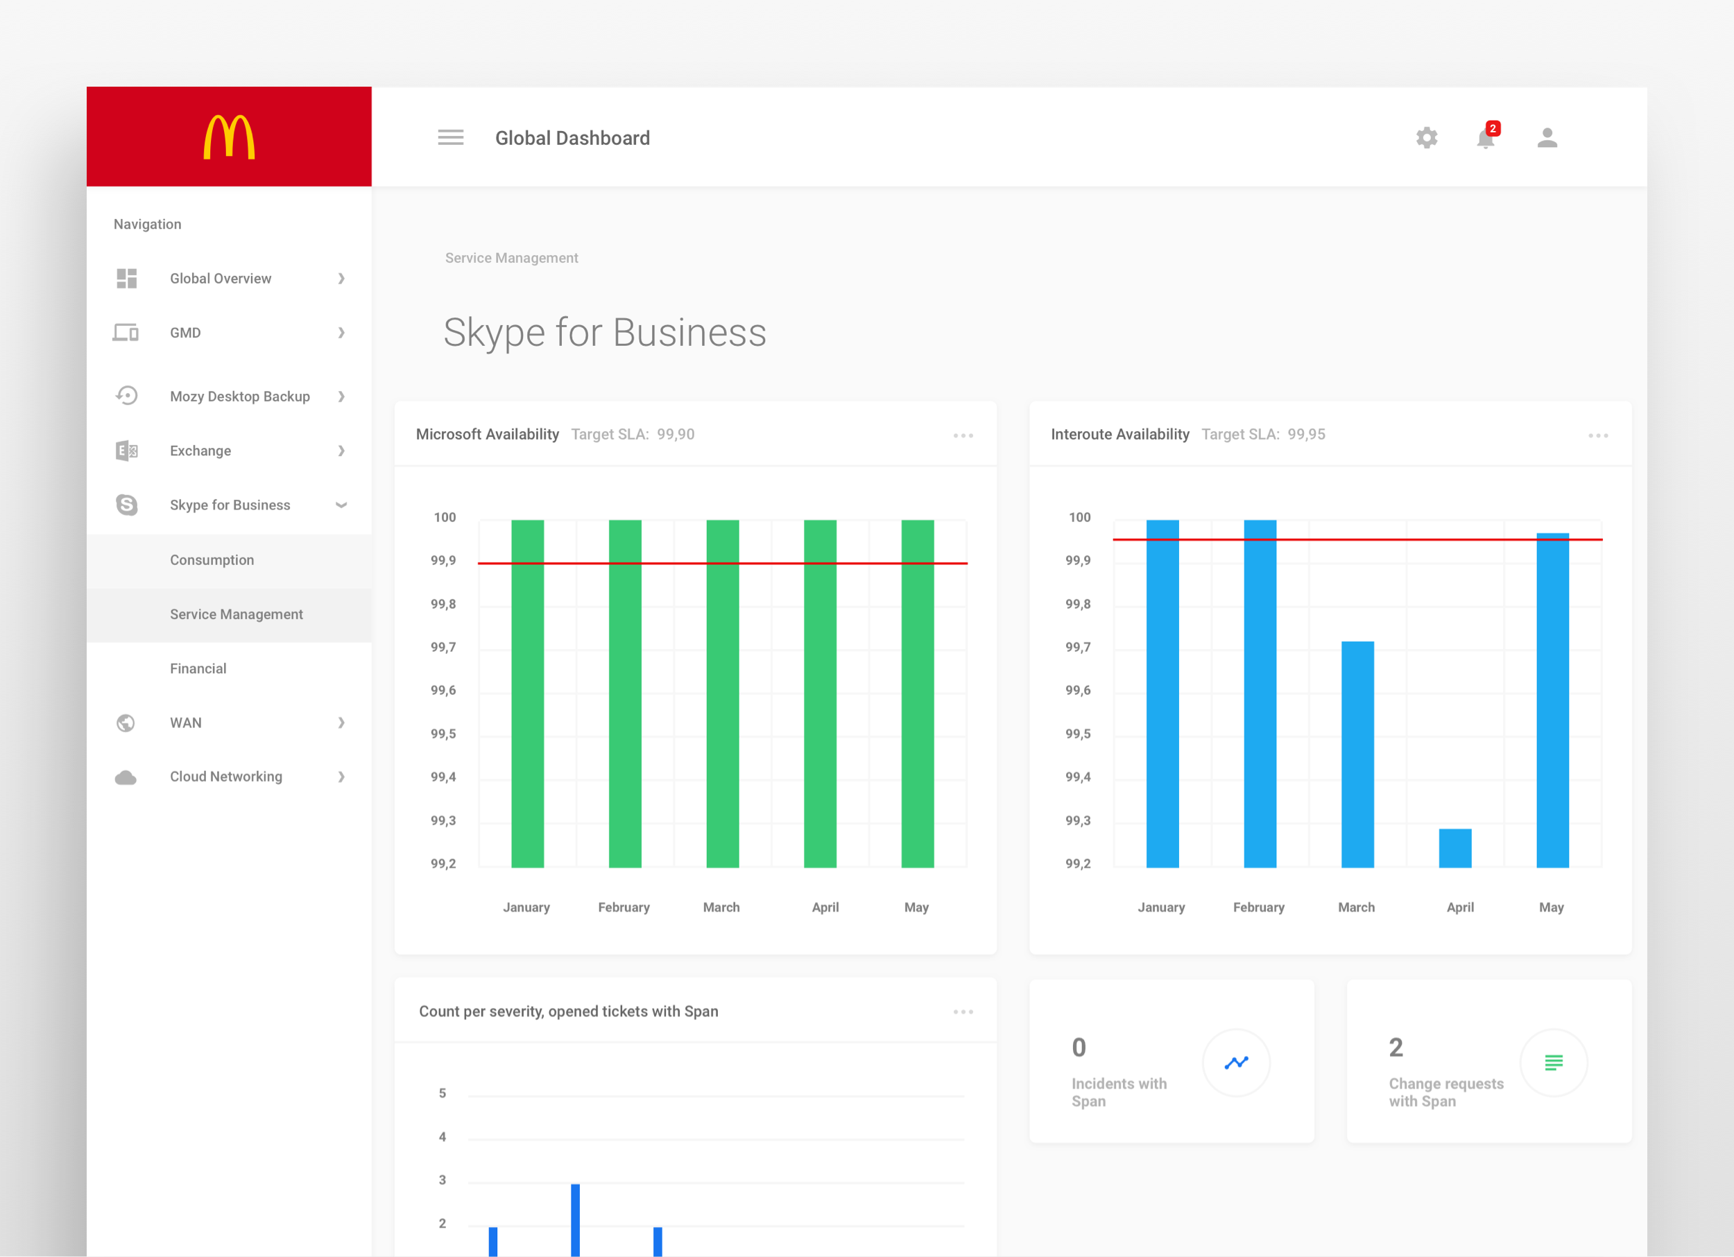Expand the Global Overview chevron

tap(341, 278)
